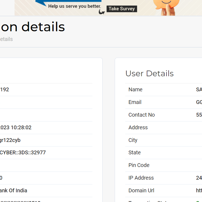Click the 'Help us serve you better' banner text
The image size is (202, 202).
click(75, 6)
